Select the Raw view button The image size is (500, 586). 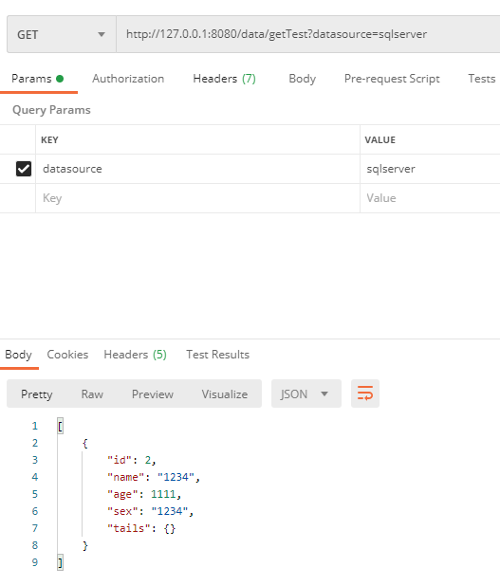92,394
